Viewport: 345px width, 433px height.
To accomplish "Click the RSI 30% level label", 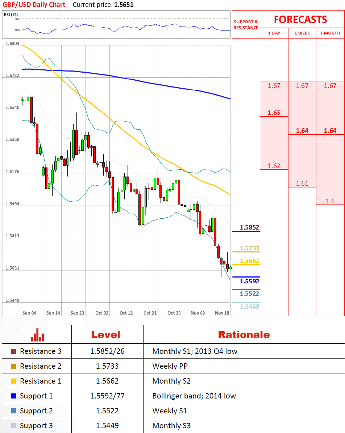I will click(x=17, y=30).
